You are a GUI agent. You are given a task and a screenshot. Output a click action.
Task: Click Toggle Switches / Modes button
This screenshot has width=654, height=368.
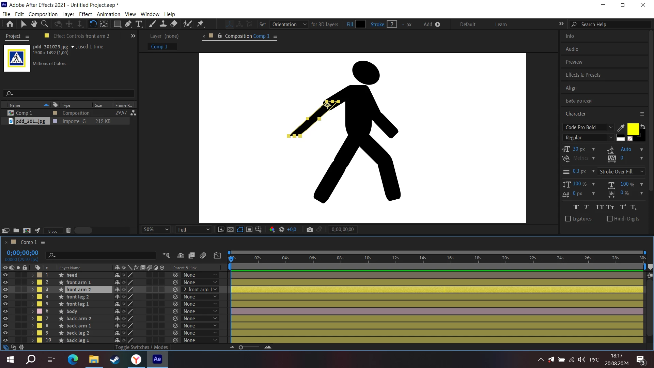[x=141, y=347]
